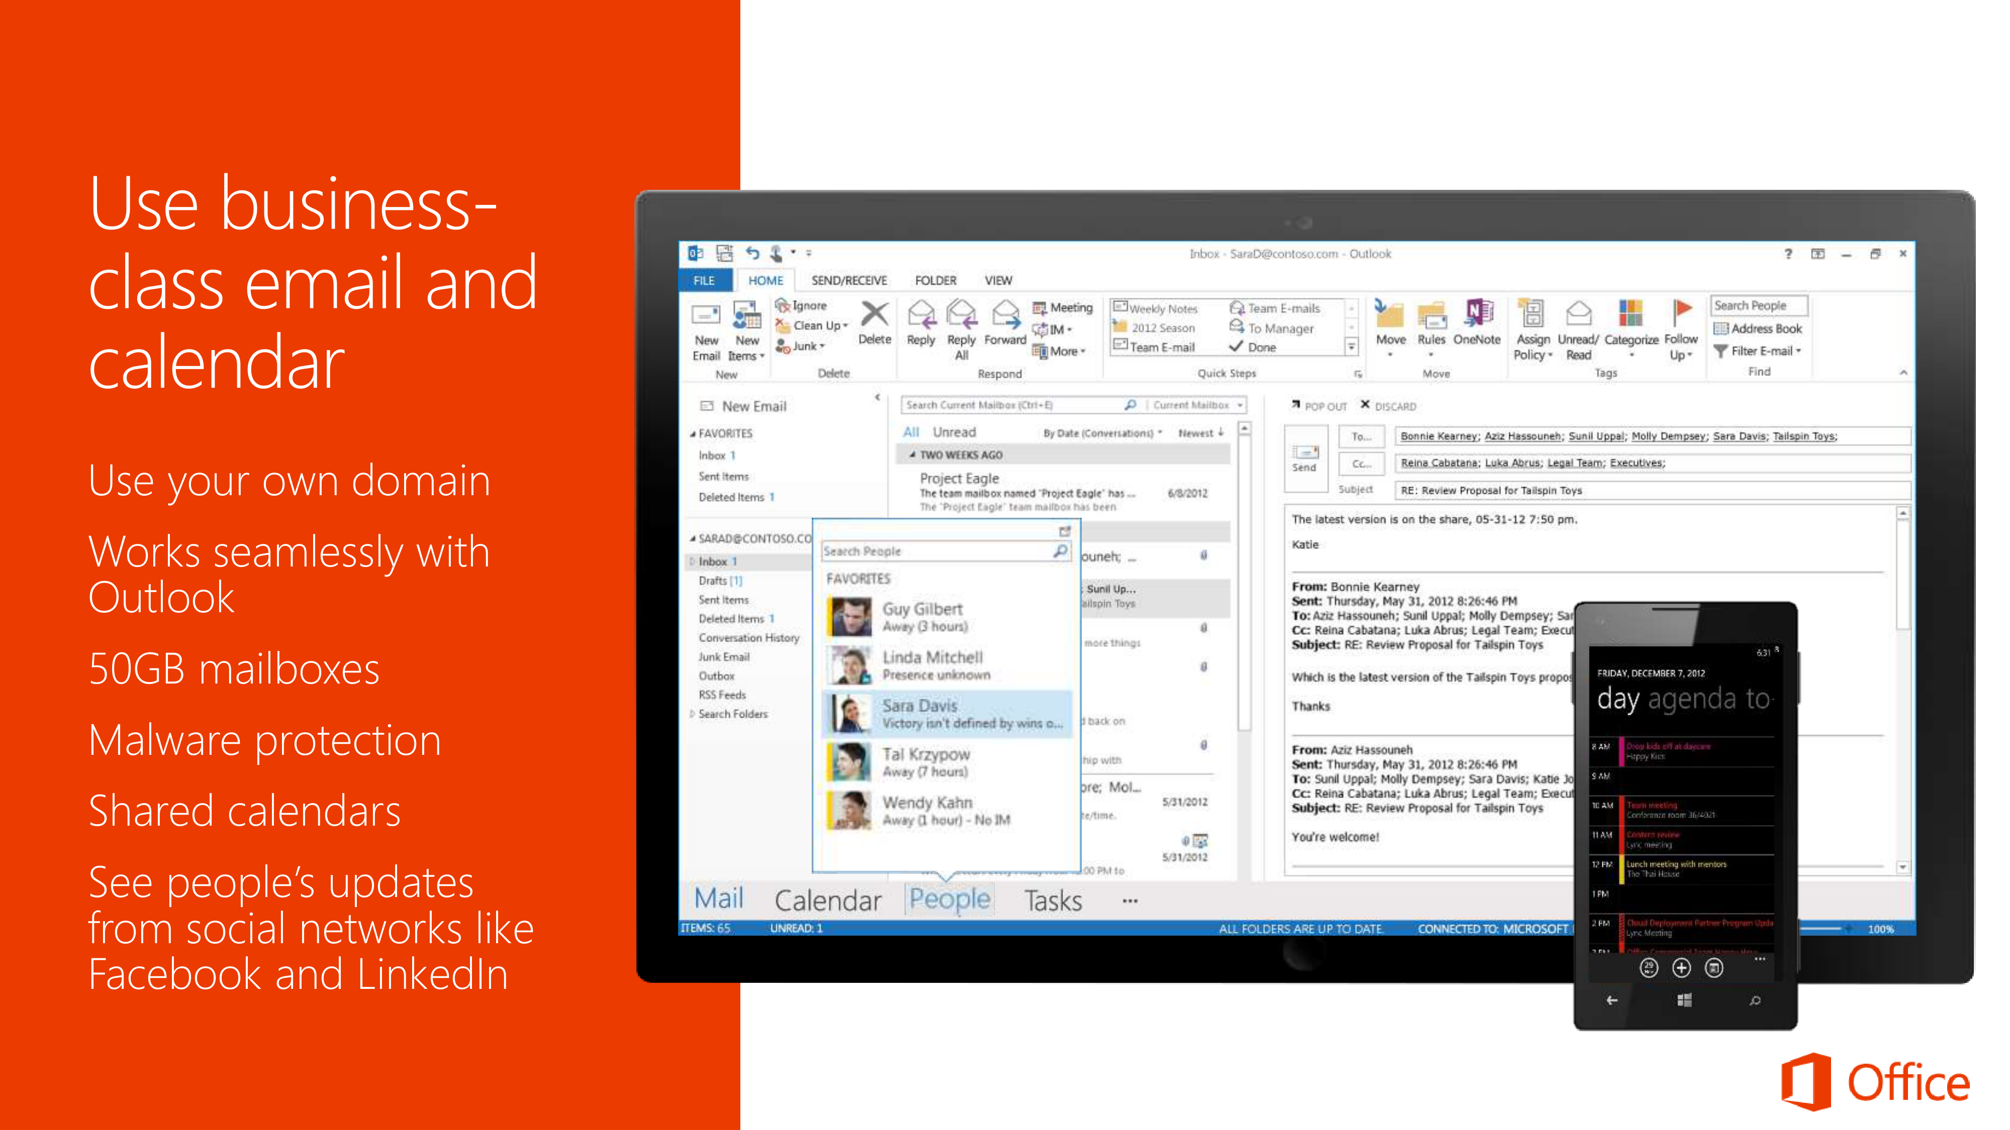Open the Help question mark icon
The image size is (2010, 1130).
coord(1788,254)
